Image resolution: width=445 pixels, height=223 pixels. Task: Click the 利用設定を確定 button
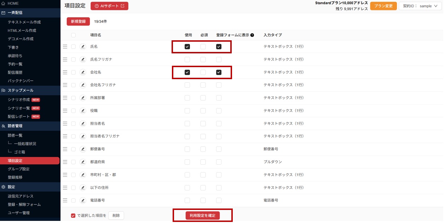(203, 216)
